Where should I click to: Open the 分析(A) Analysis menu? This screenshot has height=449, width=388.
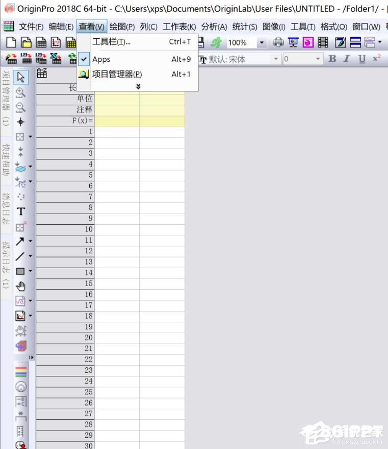[214, 27]
